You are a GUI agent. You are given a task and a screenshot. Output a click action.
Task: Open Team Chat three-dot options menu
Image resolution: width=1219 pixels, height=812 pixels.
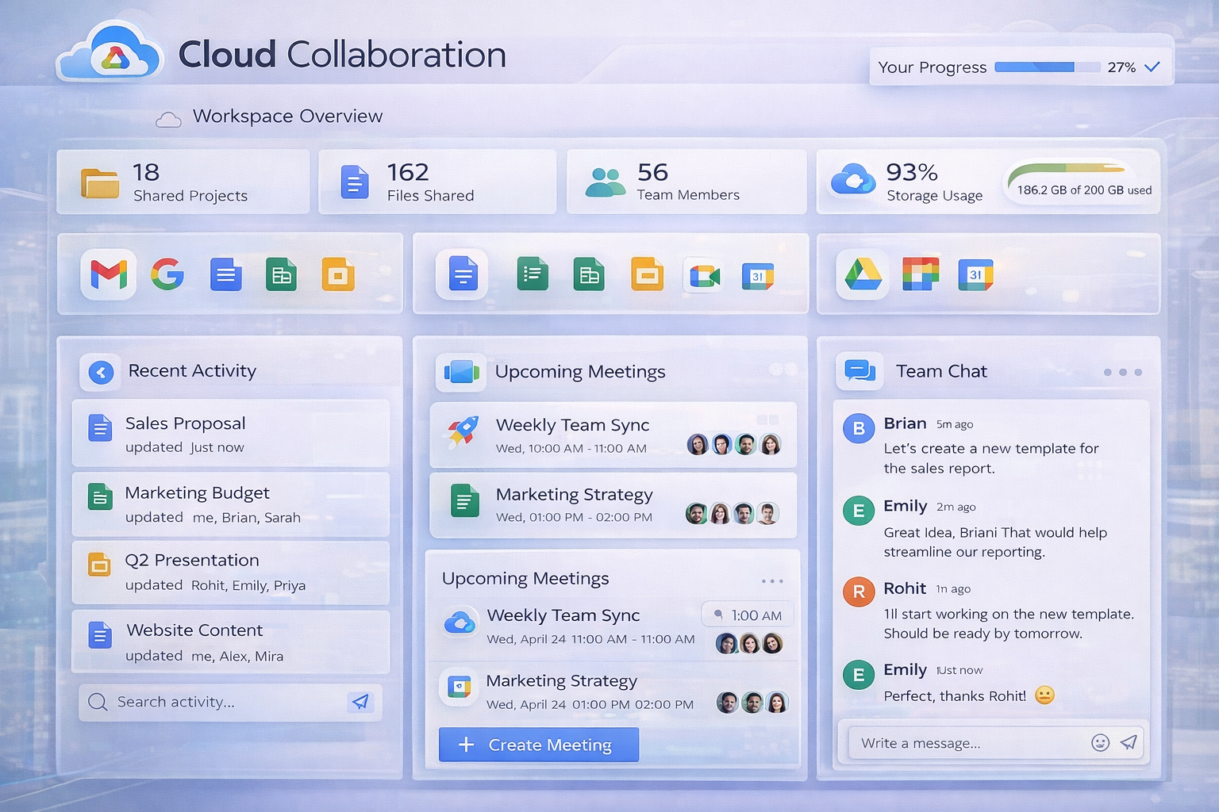pos(1123,372)
